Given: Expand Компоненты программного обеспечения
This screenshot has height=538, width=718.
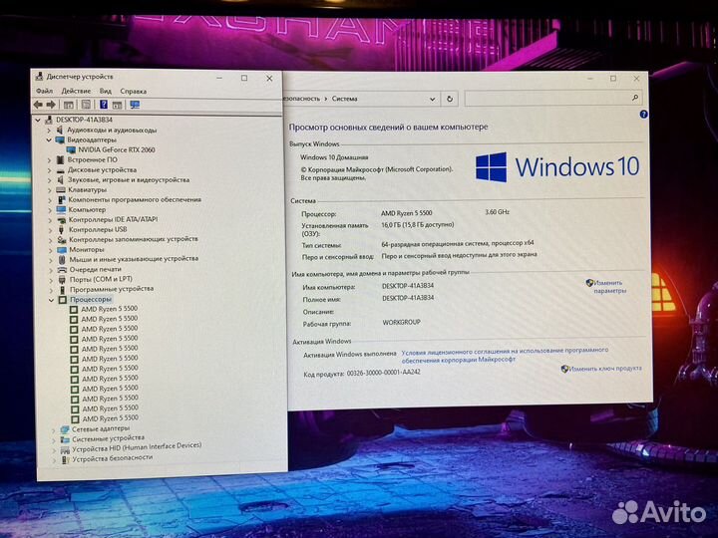Looking at the screenshot, I should pyautogui.click(x=50, y=200).
